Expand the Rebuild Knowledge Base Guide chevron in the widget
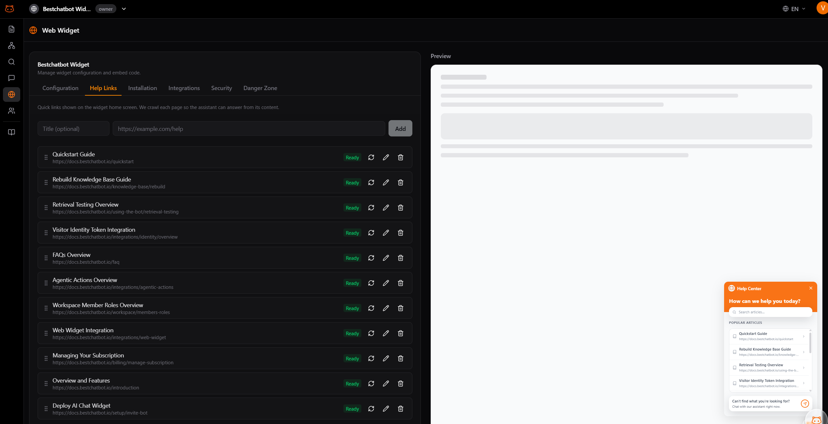 tap(804, 352)
